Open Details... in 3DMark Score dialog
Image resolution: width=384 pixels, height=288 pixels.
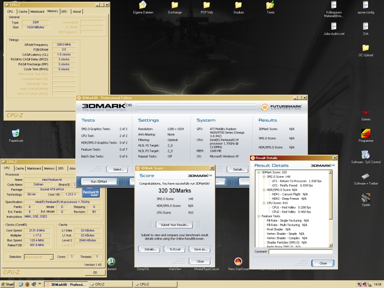(150, 249)
